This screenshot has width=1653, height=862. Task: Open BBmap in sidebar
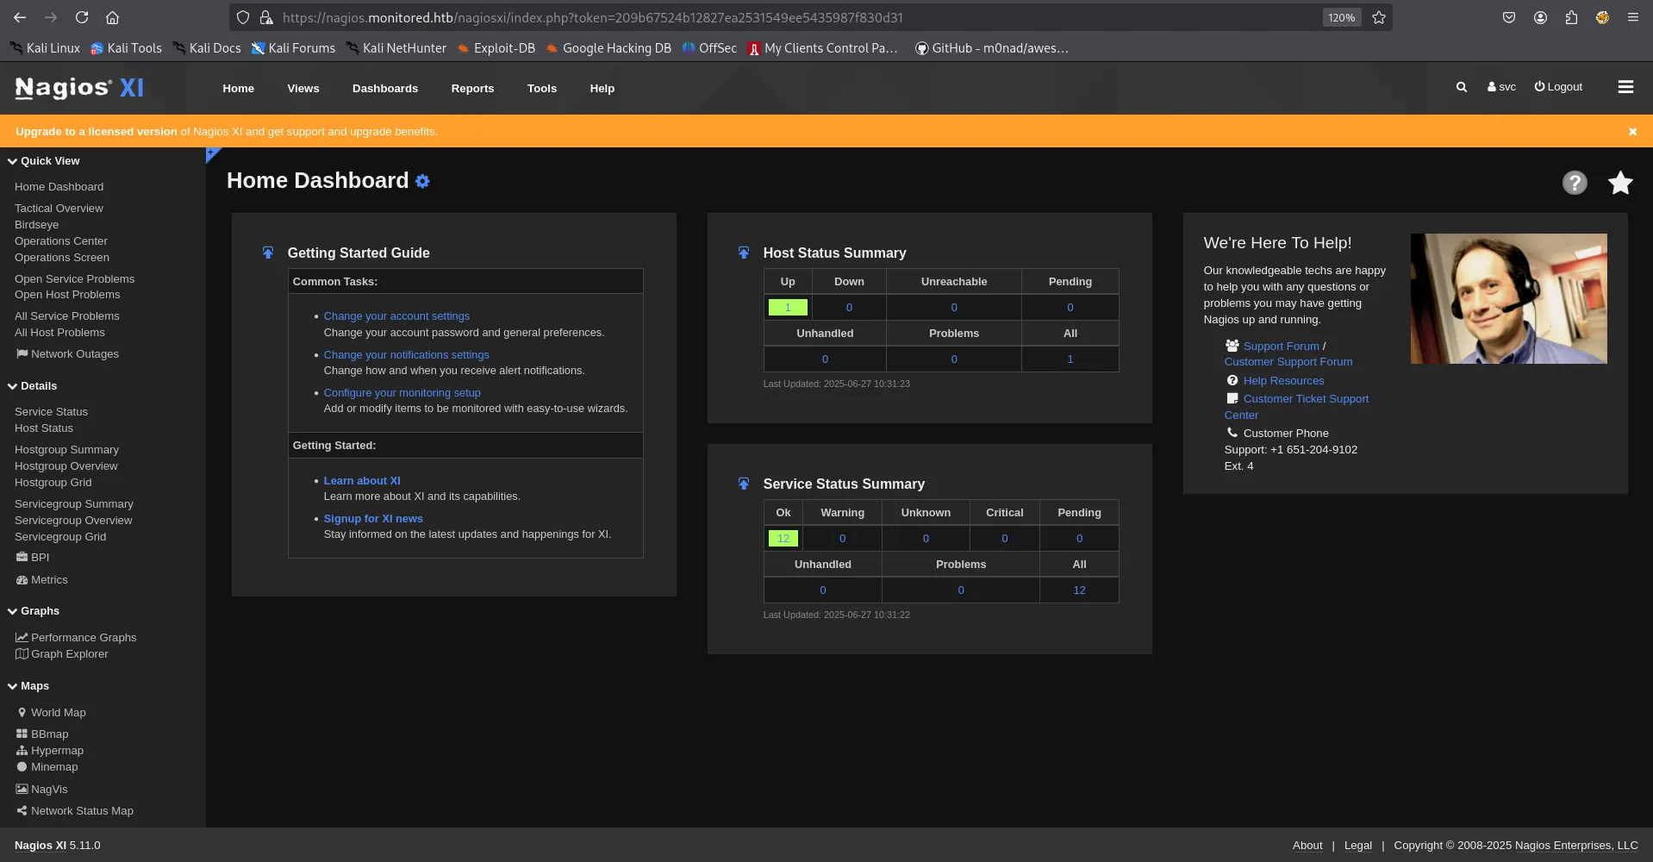tap(42, 734)
